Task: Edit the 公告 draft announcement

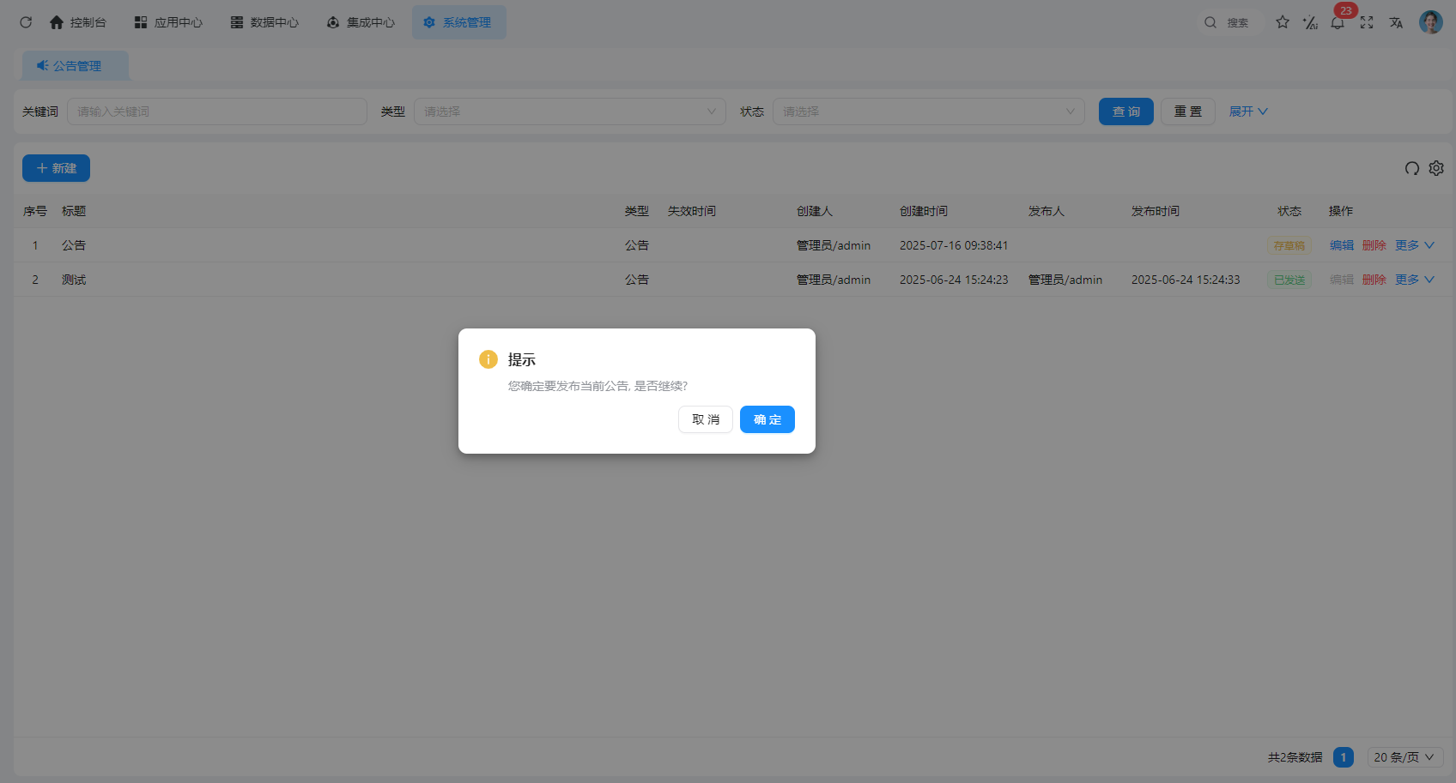Action: click(1341, 244)
